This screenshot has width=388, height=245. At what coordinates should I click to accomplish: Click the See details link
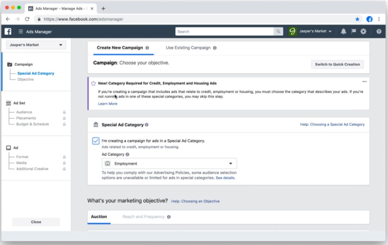tap(225, 178)
